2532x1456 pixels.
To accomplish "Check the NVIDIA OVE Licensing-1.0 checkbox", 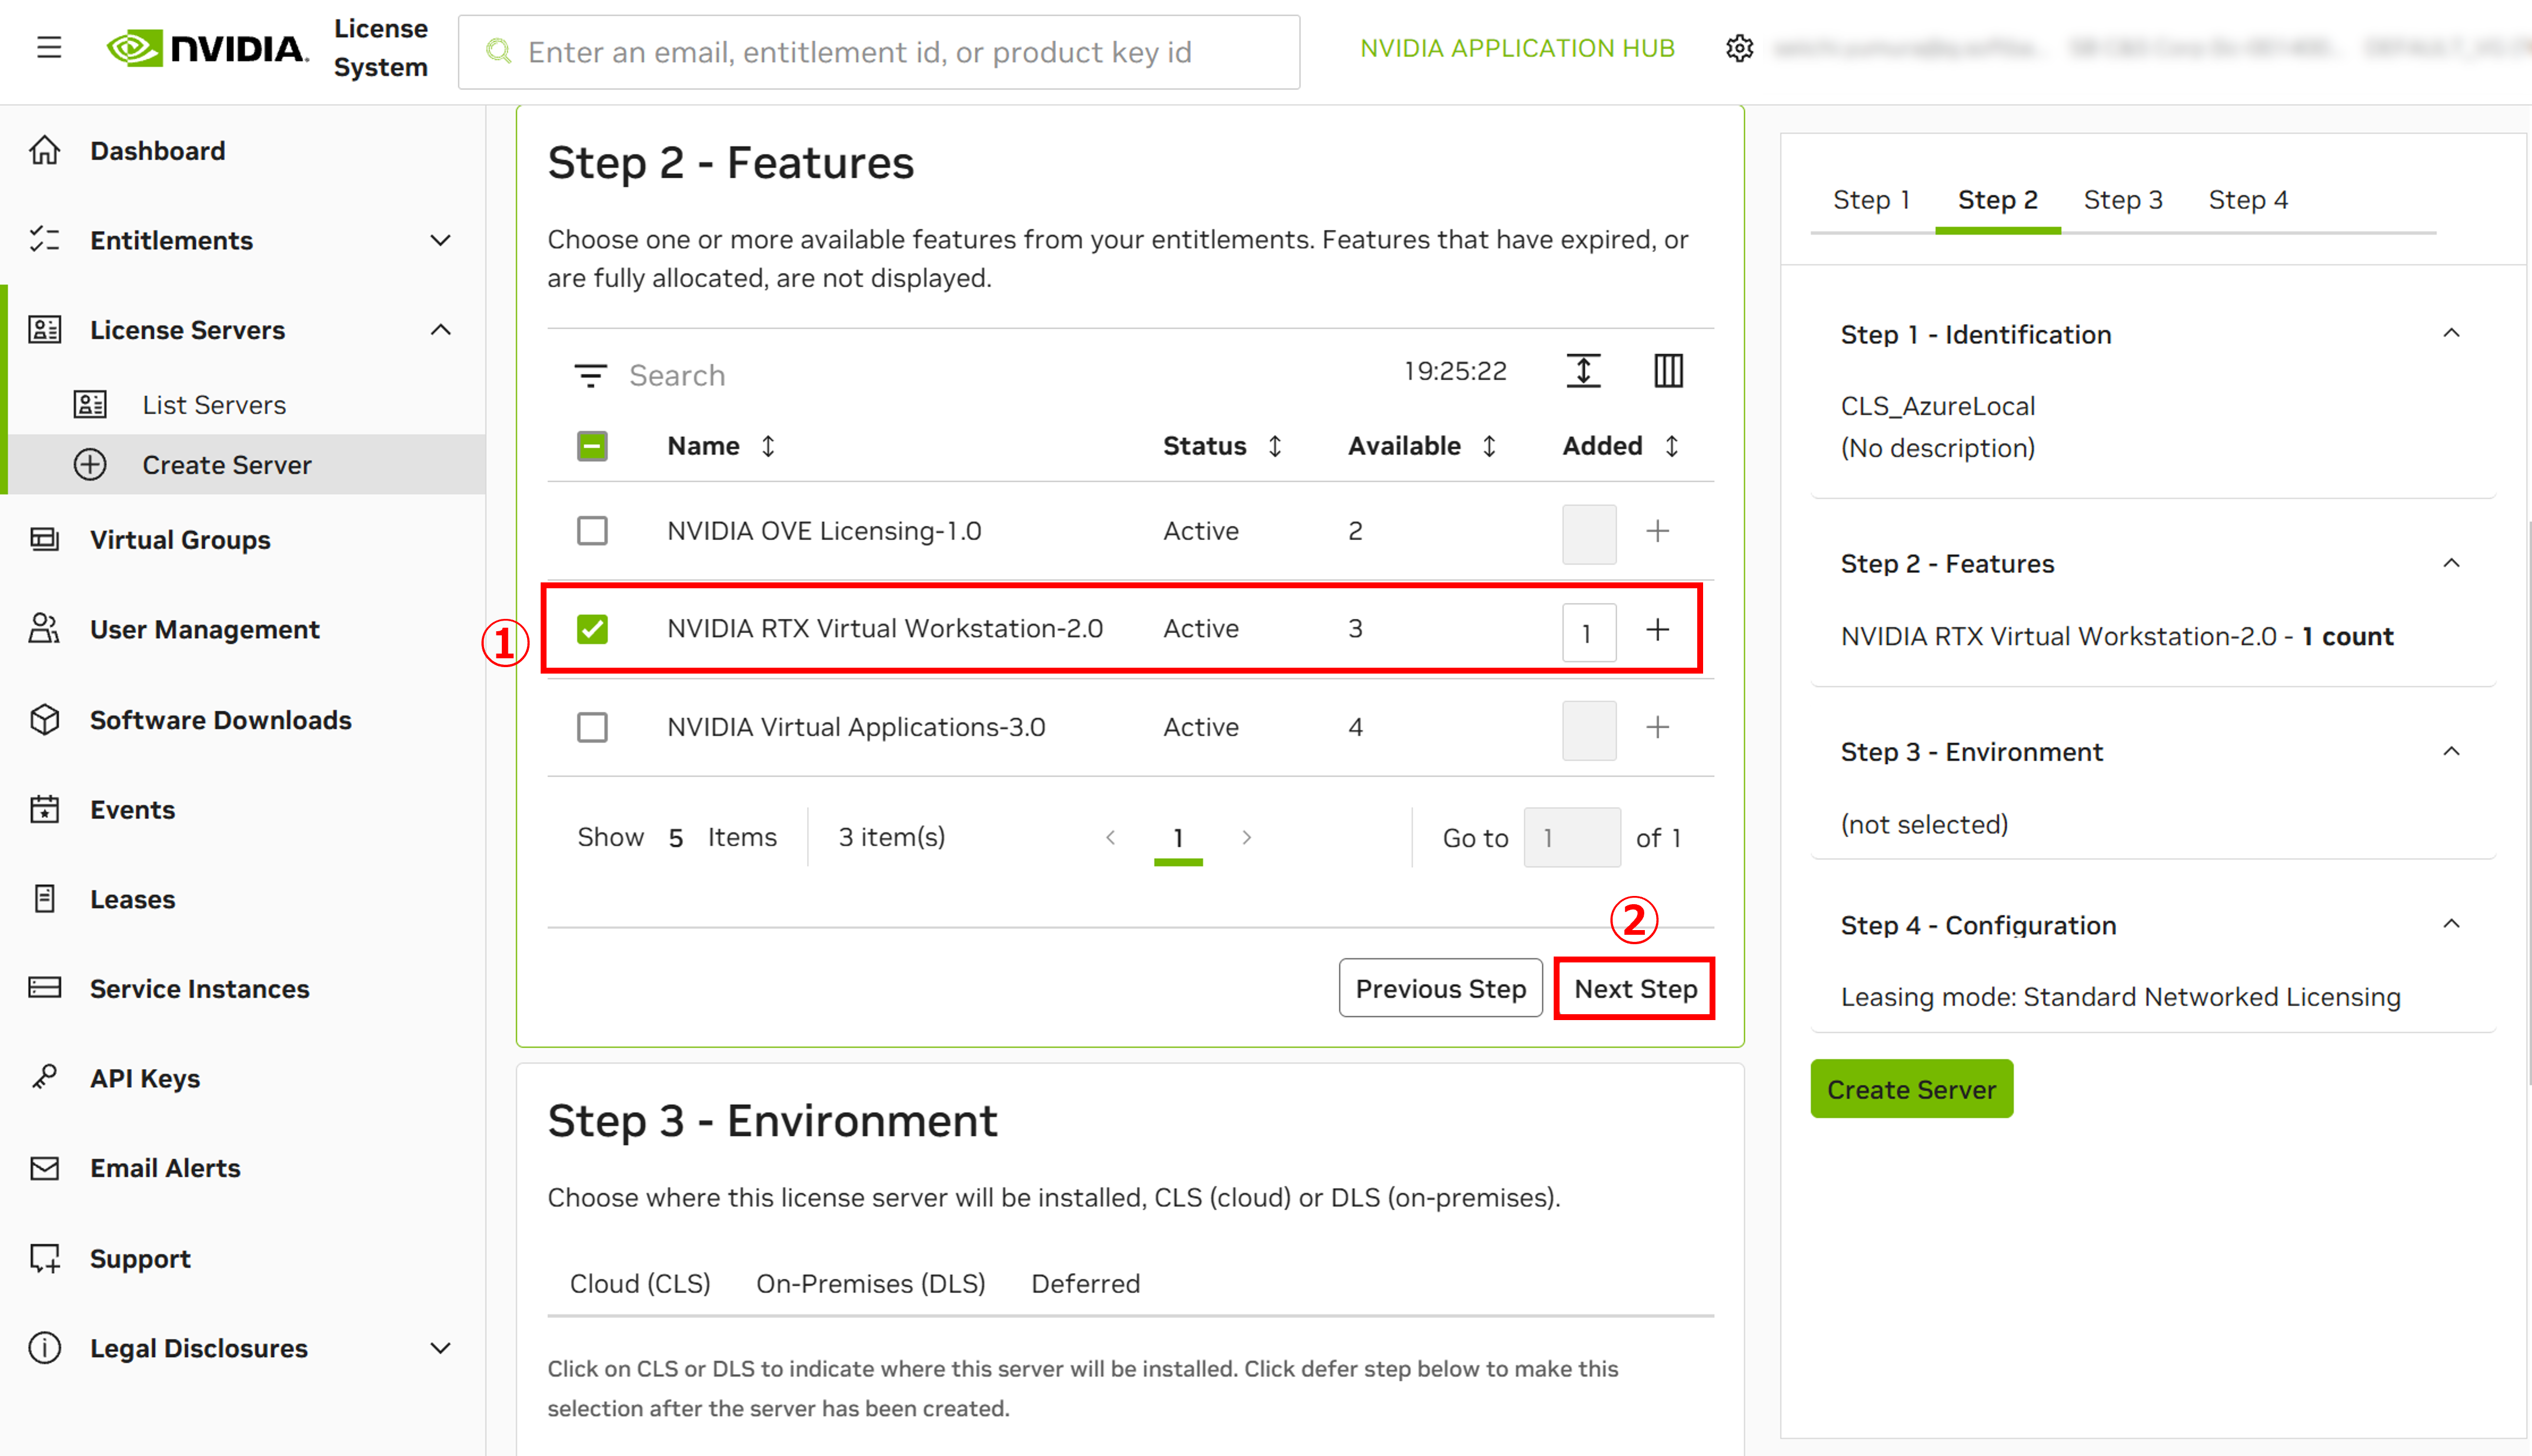I will [592, 531].
